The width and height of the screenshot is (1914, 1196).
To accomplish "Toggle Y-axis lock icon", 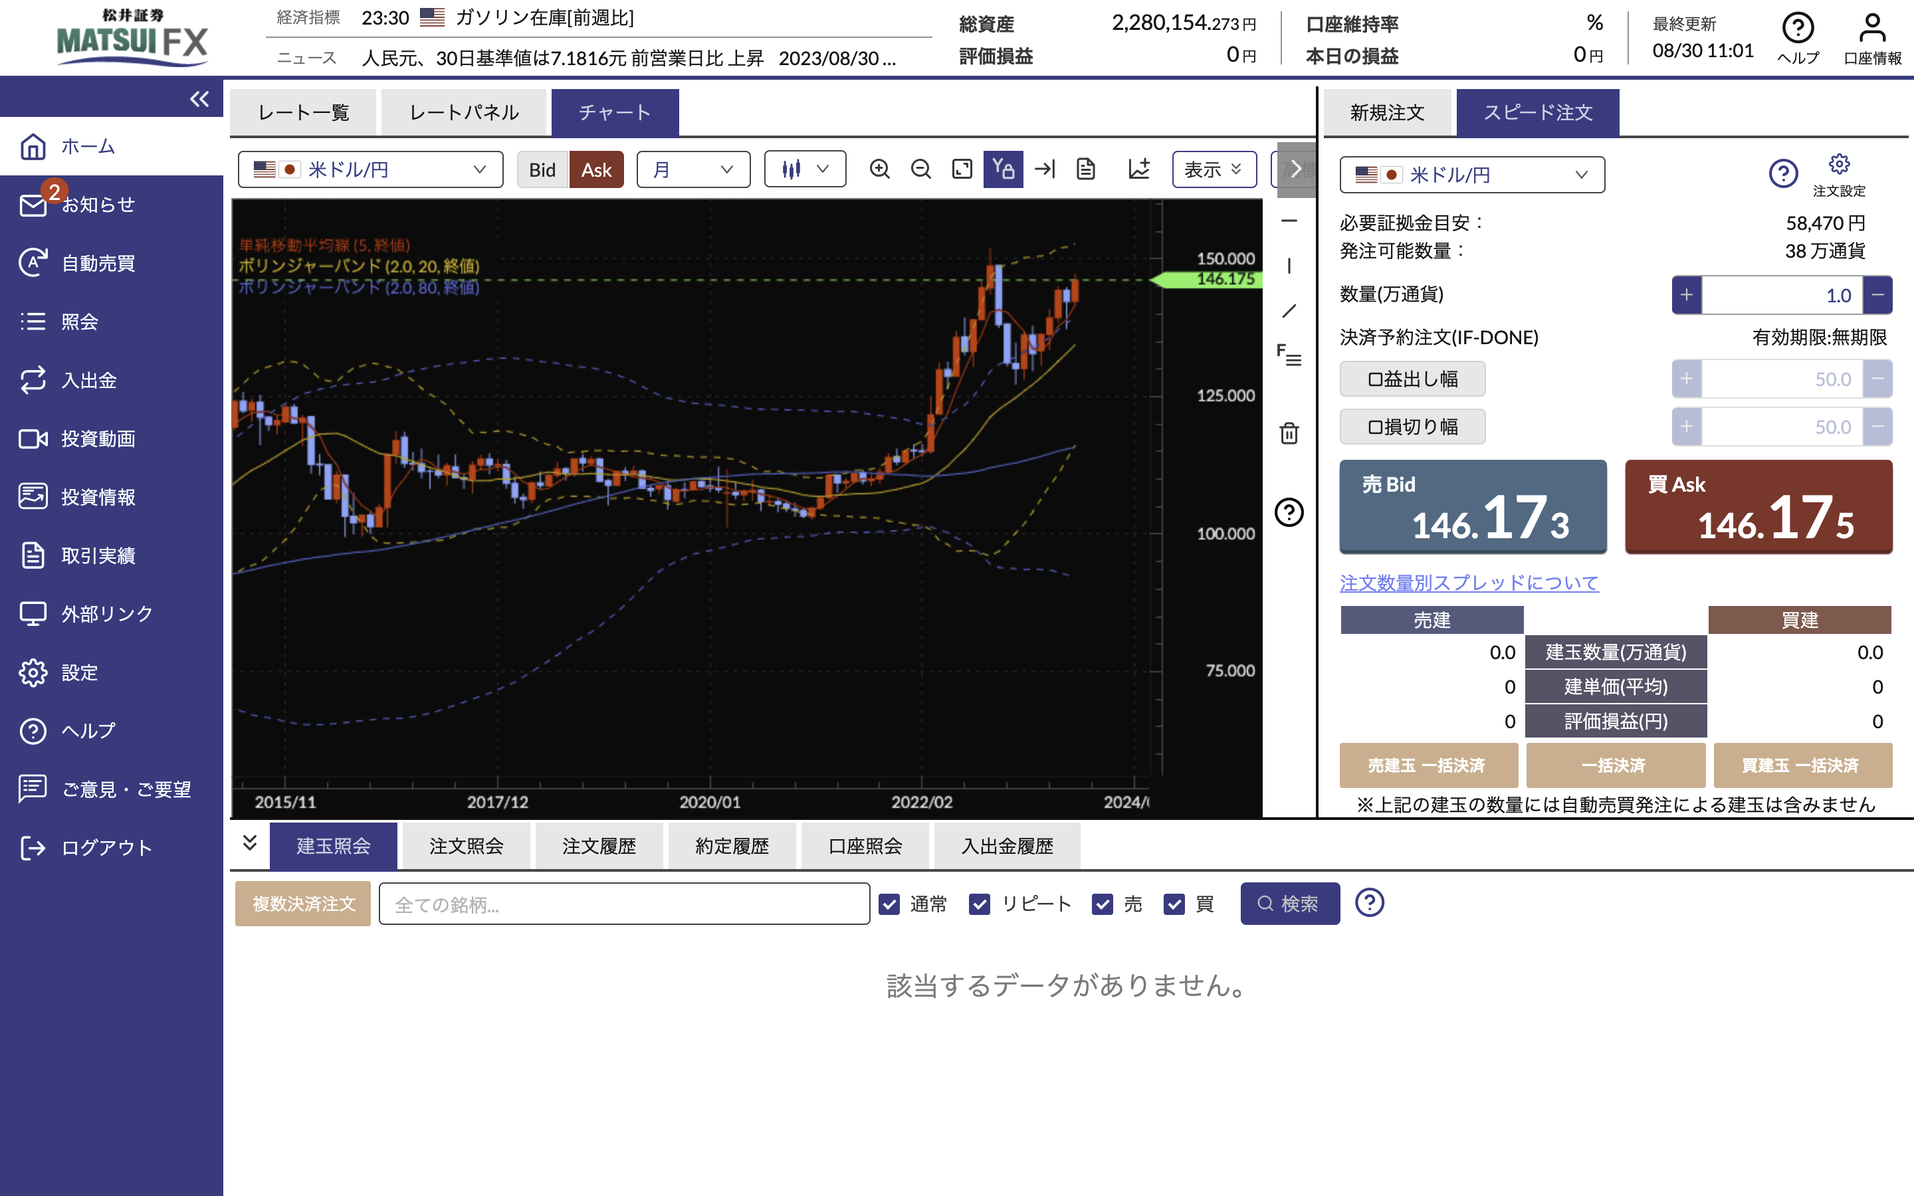I will (x=1003, y=169).
